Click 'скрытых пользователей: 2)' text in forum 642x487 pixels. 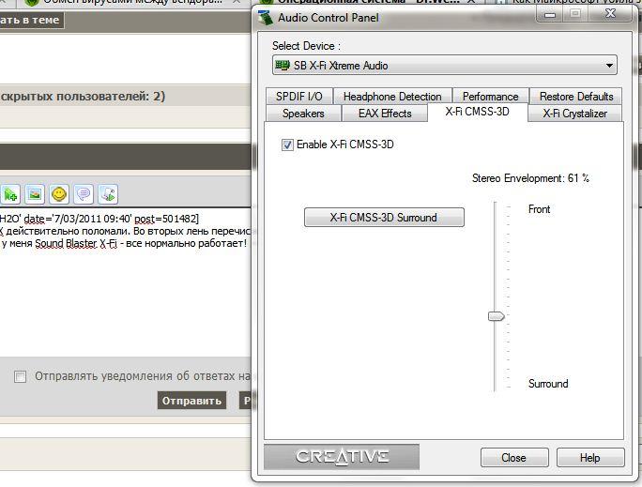83,97
